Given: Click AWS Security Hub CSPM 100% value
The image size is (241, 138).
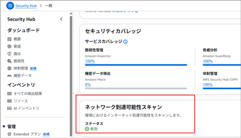Looking at the screenshot, I should tap(207, 85).
